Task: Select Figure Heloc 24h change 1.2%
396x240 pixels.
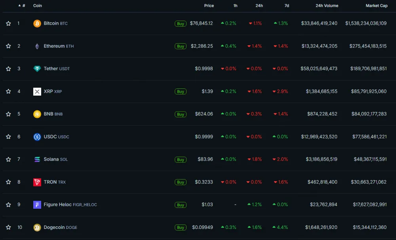Action: click(x=255, y=204)
